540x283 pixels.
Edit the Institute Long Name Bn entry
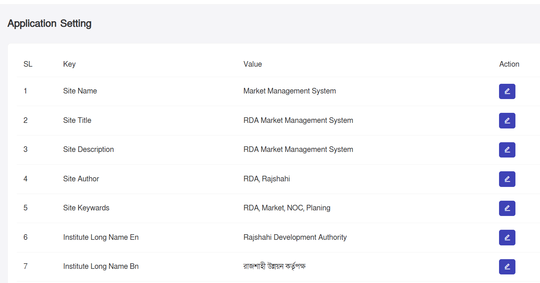pyautogui.click(x=507, y=267)
